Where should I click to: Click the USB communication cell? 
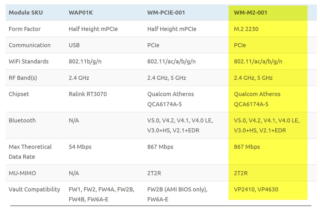click(x=74, y=45)
